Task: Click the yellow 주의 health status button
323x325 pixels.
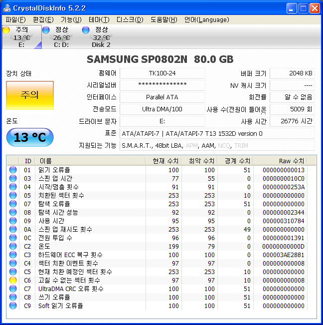Action: point(30,95)
